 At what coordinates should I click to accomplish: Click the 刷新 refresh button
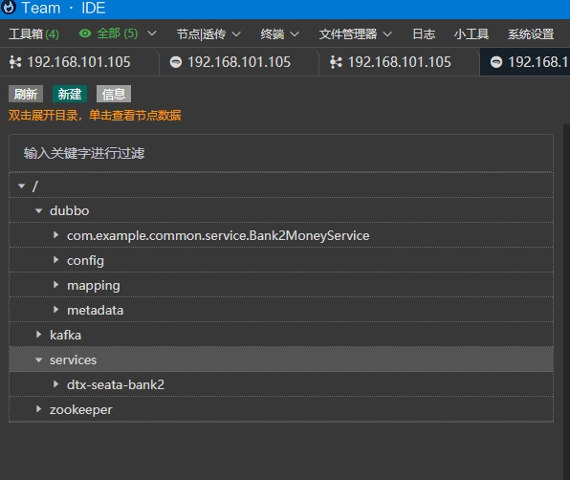(26, 94)
